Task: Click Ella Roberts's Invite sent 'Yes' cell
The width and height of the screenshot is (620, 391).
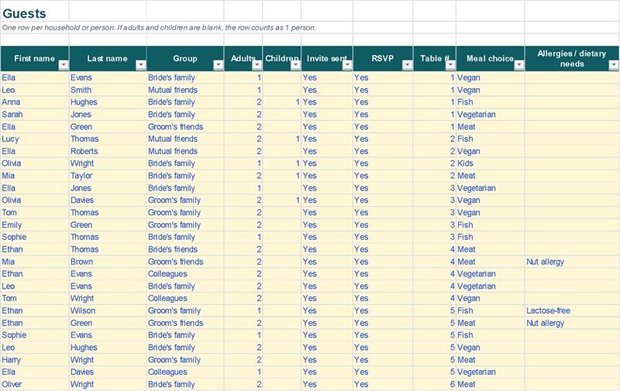Action: [327, 151]
